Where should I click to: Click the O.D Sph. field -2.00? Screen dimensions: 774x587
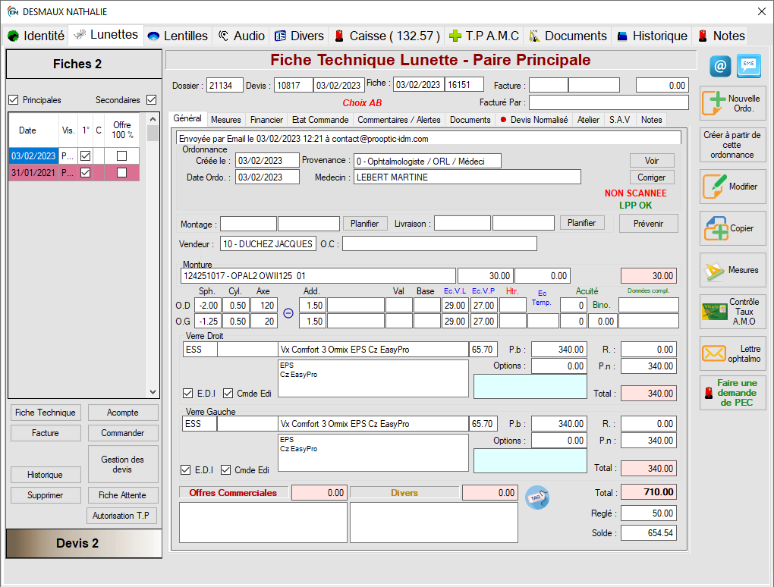208,306
